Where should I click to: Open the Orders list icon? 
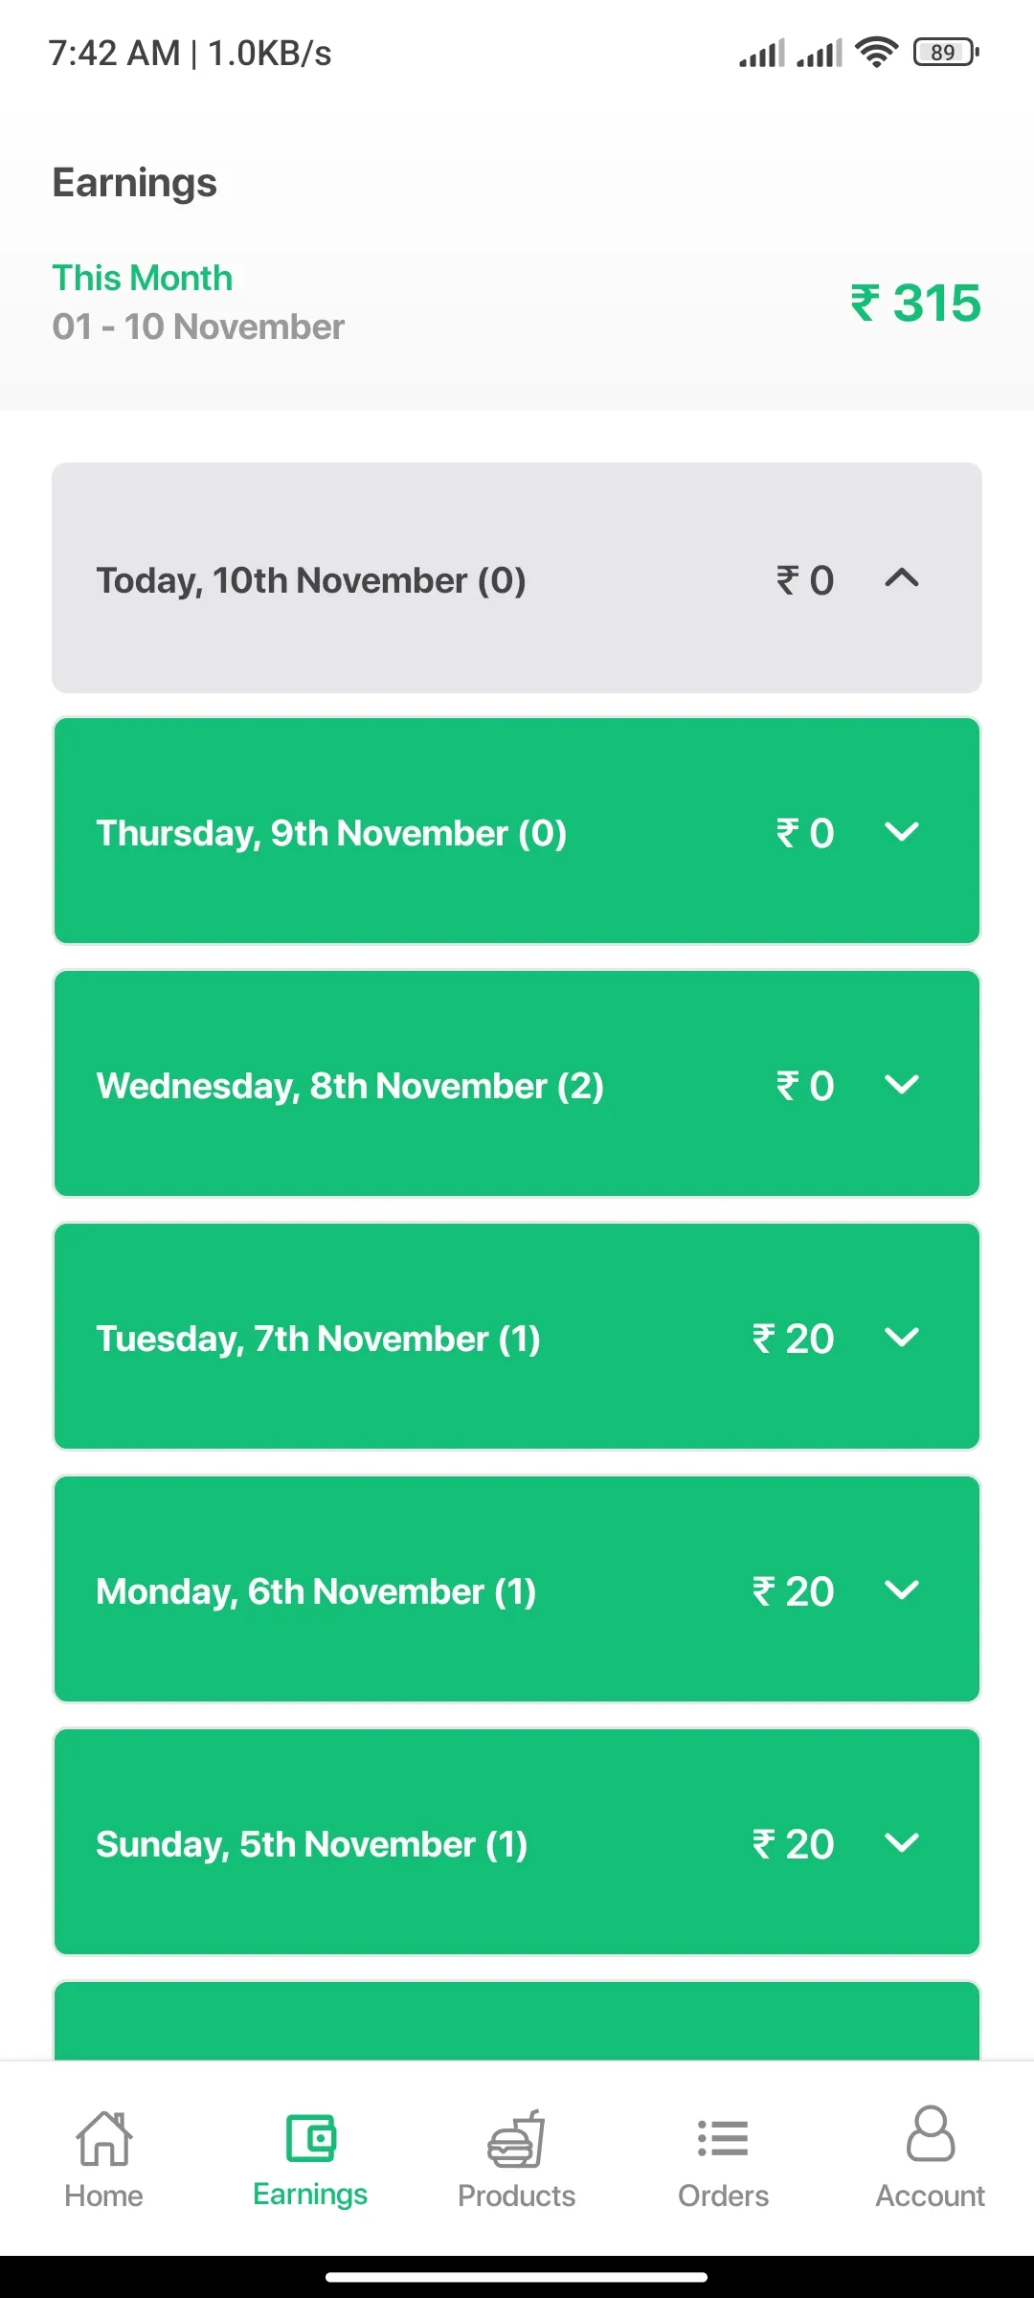coord(724,2138)
